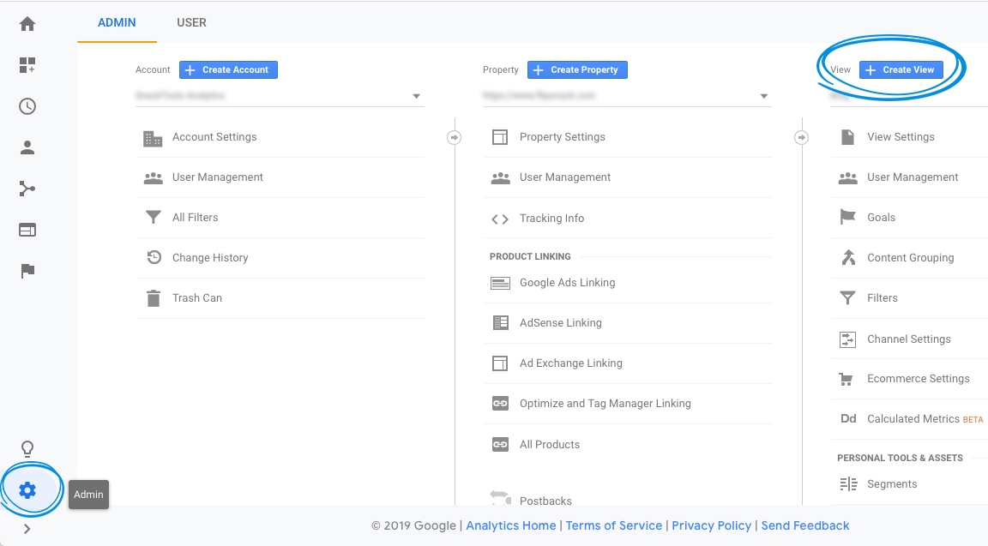Image resolution: width=988 pixels, height=546 pixels.
Task: Click the Calculated Metrics Dd icon
Action: (848, 419)
